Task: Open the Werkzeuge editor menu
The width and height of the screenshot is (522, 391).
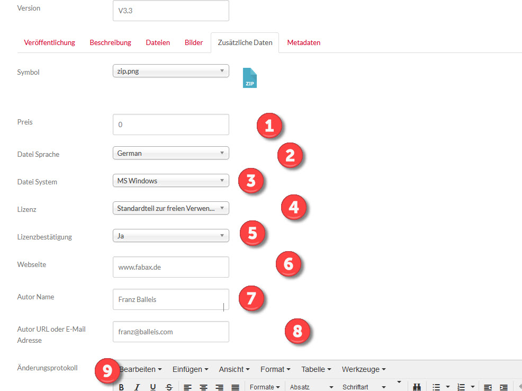Action: 364,369
